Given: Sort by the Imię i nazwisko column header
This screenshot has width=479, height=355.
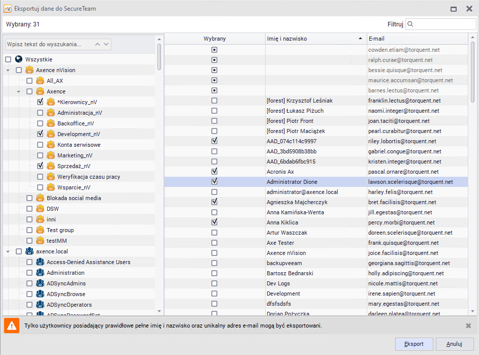Looking at the screenshot, I should pos(315,39).
